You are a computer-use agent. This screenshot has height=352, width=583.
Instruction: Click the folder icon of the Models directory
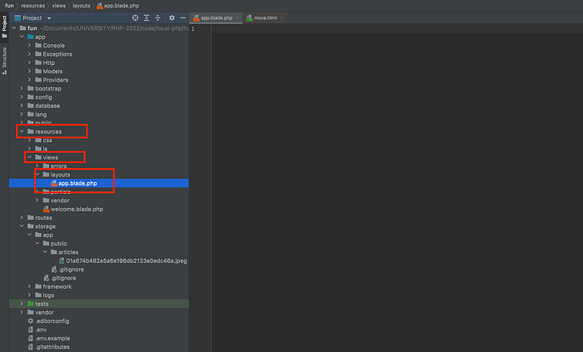pyautogui.click(x=38, y=71)
